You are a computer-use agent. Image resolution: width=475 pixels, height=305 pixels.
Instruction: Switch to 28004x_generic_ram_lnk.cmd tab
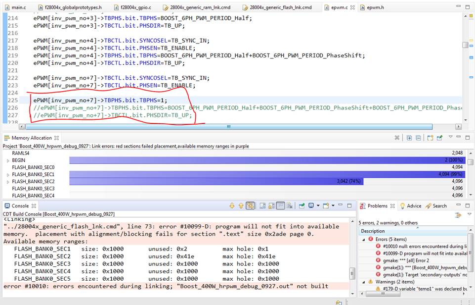point(197,7)
